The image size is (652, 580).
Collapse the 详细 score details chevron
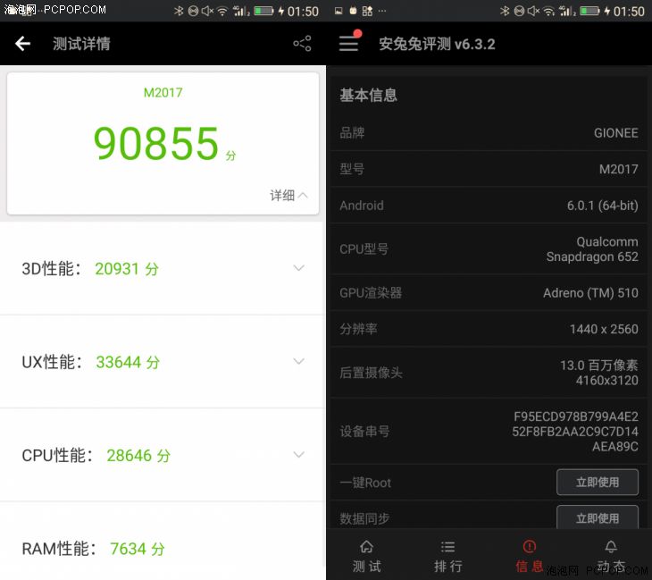(x=303, y=195)
